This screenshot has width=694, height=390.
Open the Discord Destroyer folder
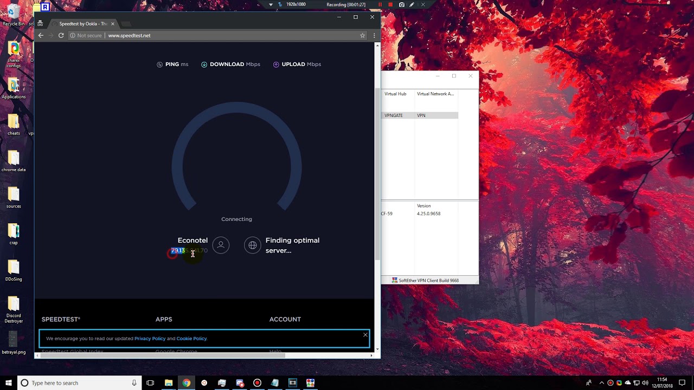coord(14,310)
